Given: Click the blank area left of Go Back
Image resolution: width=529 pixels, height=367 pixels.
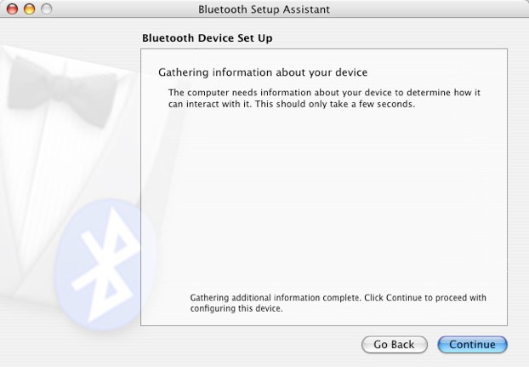Looking at the screenshot, I should [x=250, y=344].
